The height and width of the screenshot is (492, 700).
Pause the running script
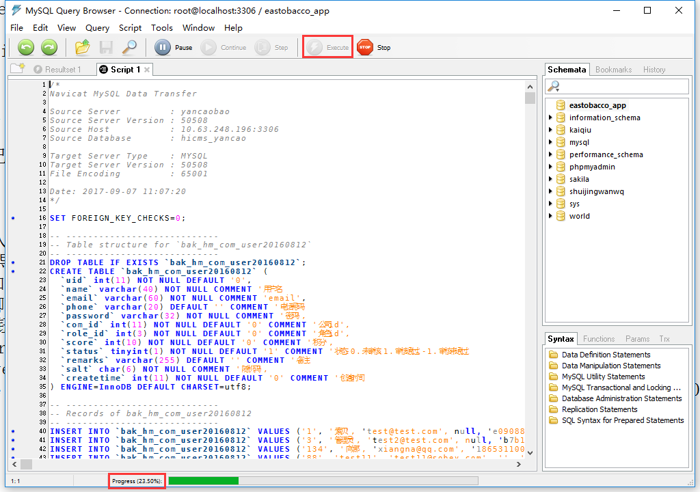tap(163, 47)
